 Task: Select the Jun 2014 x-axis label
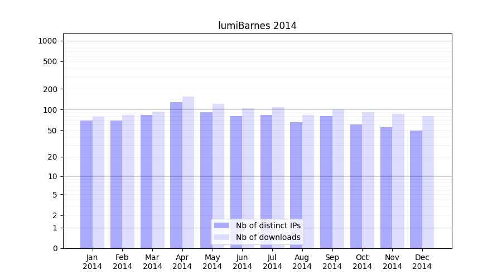click(x=242, y=262)
